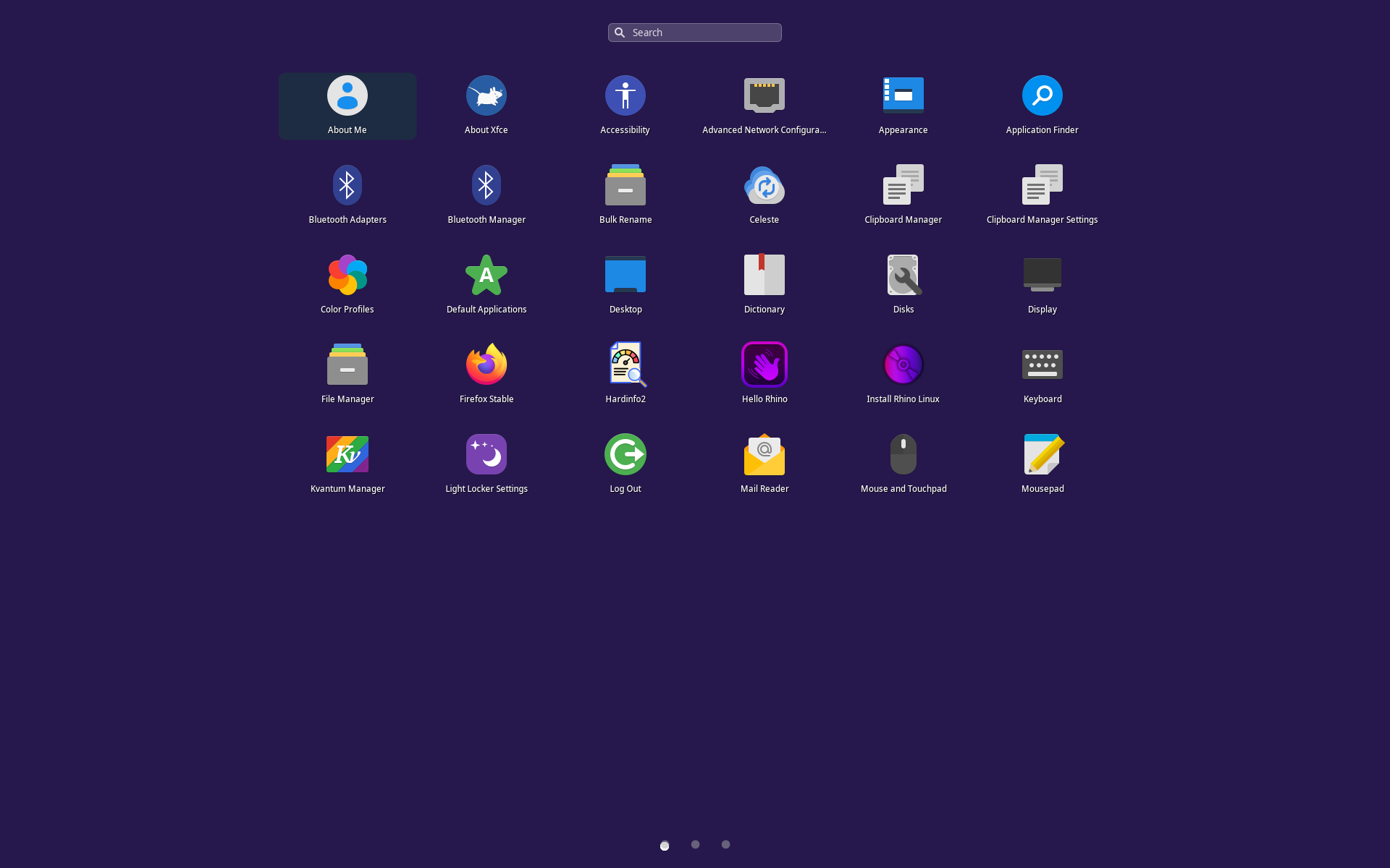Launch Bulk Rename tool
Screen dimensions: 1390x868
[625, 185]
